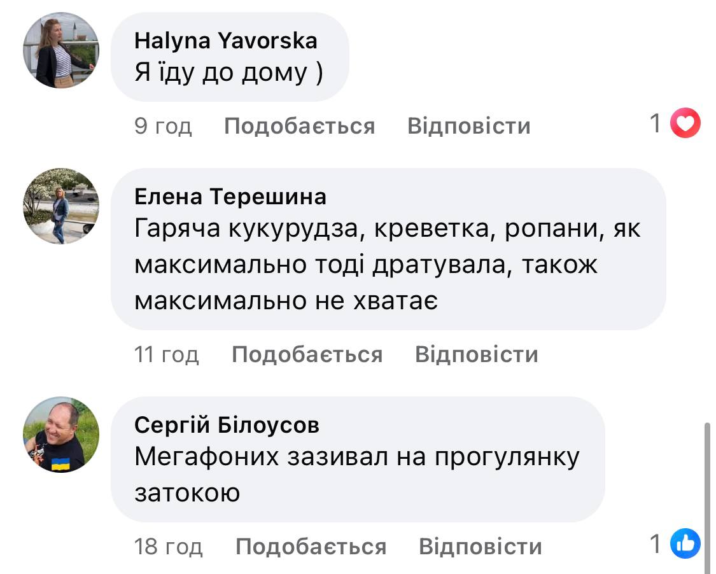Reply to Сергій Білоусов's comment

pyautogui.click(x=480, y=547)
